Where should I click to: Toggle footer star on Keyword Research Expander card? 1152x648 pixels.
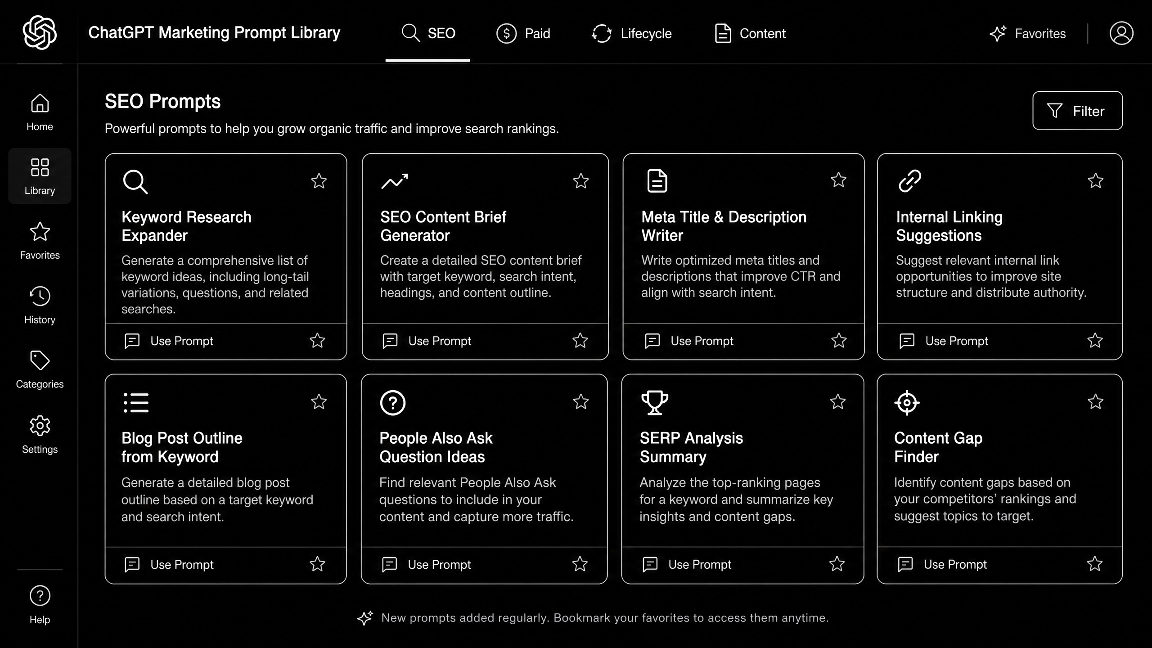click(x=317, y=341)
